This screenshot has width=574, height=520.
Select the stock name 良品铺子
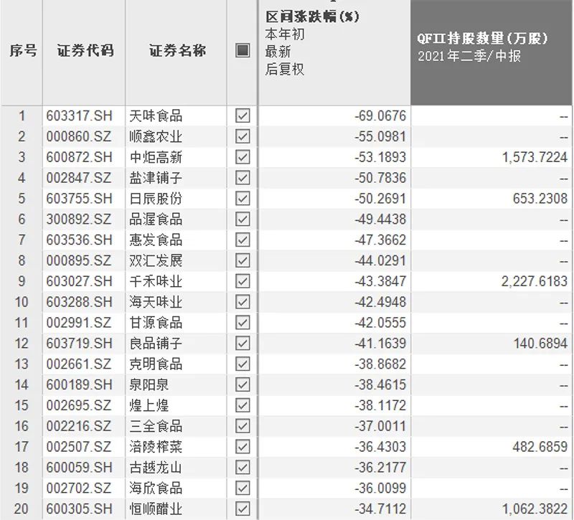pyautogui.click(x=156, y=344)
